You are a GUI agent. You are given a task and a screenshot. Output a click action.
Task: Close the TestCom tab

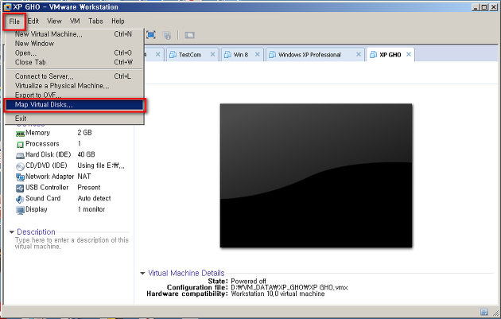(212, 54)
